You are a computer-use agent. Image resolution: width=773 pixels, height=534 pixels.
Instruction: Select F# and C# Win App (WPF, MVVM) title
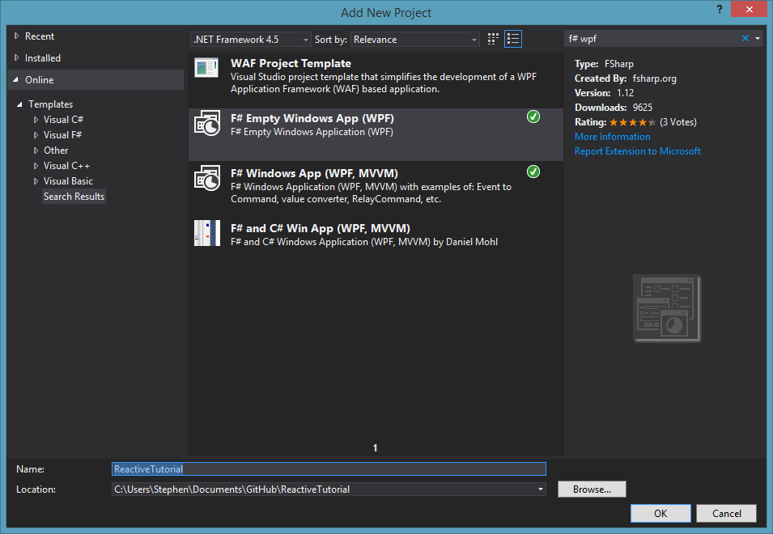tap(321, 229)
